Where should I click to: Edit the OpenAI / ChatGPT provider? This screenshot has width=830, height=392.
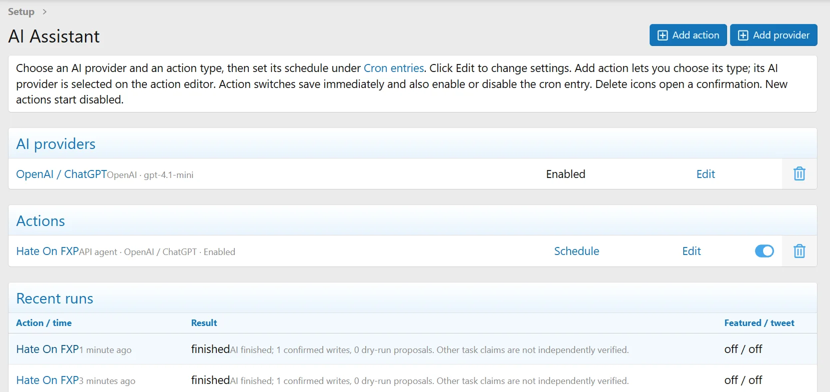coord(706,174)
